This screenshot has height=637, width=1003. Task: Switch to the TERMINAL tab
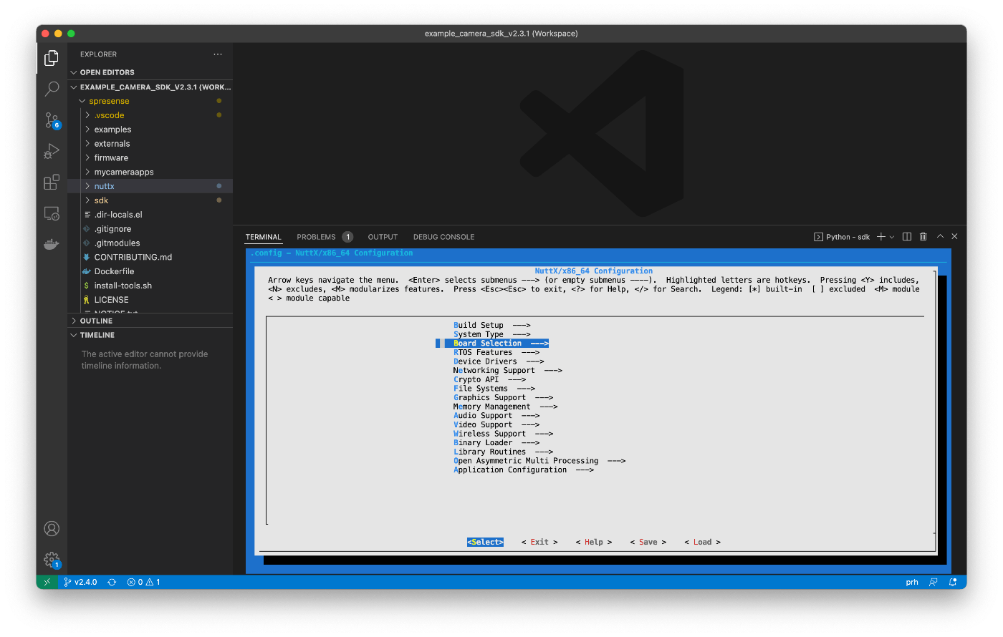(263, 237)
